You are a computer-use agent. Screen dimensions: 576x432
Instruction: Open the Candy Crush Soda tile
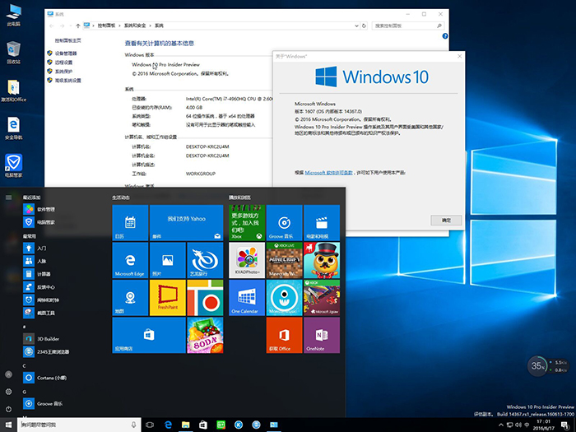click(x=205, y=335)
